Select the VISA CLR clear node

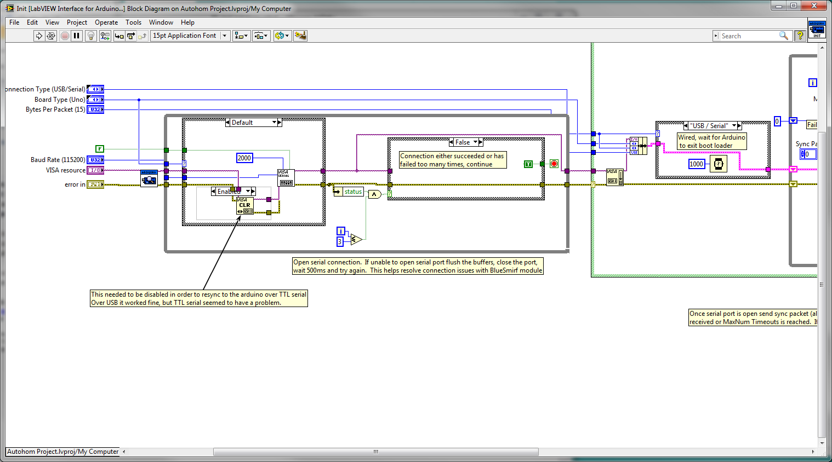click(x=245, y=206)
